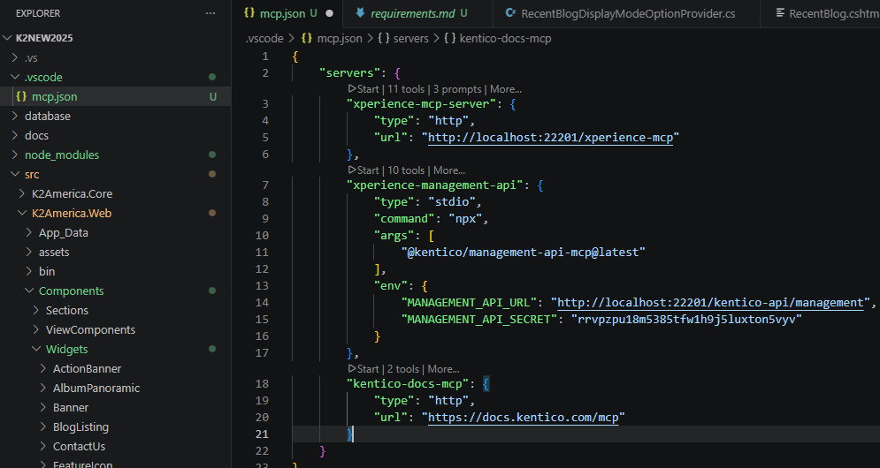Open the RecentBlog.cshtml tab
The image size is (880, 468).
click(x=820, y=13)
